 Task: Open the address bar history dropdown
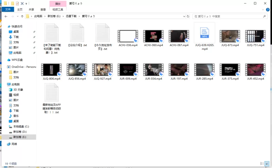[184, 16]
